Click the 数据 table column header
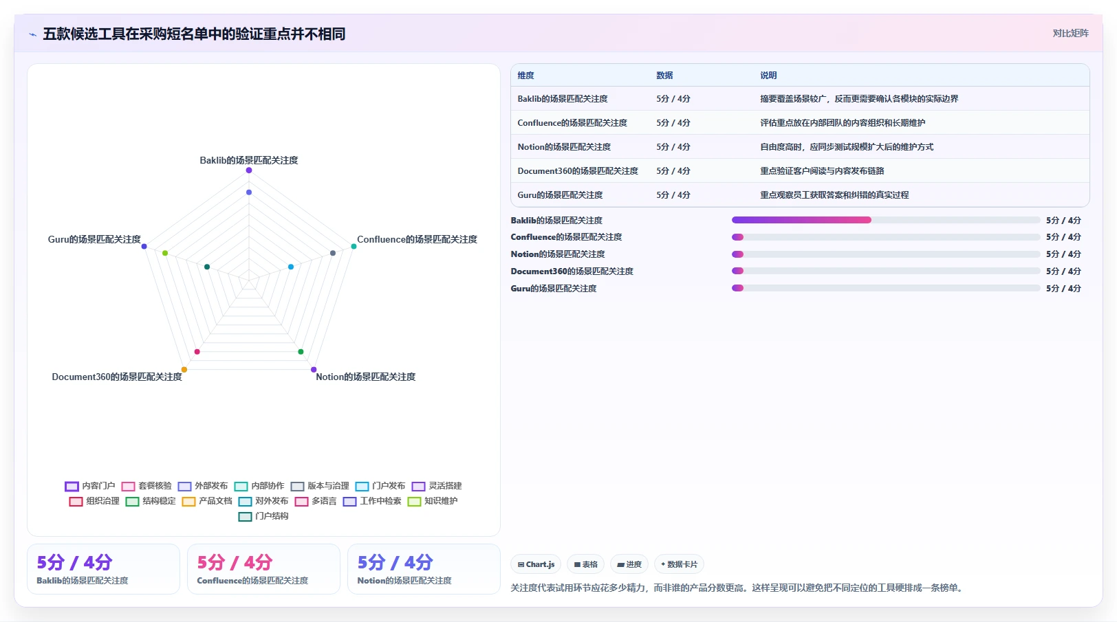 tap(664, 76)
